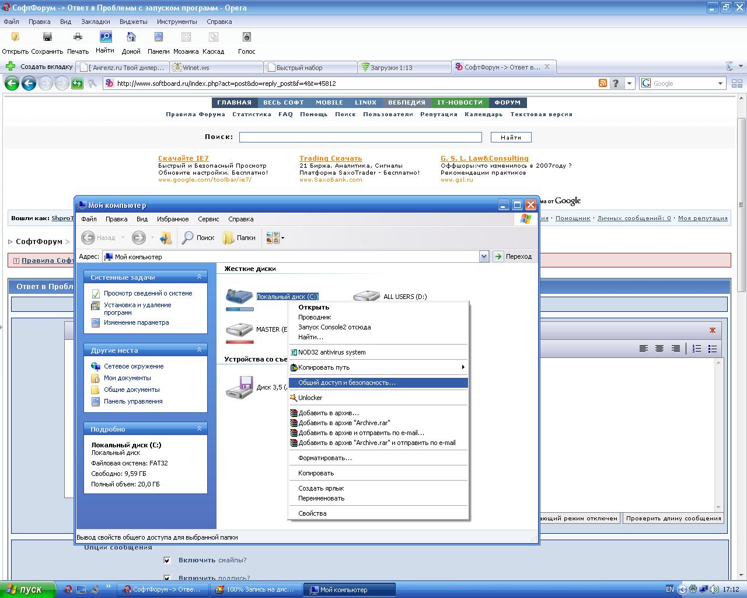Click Opera Tile (Мозаика) icon

point(186,37)
